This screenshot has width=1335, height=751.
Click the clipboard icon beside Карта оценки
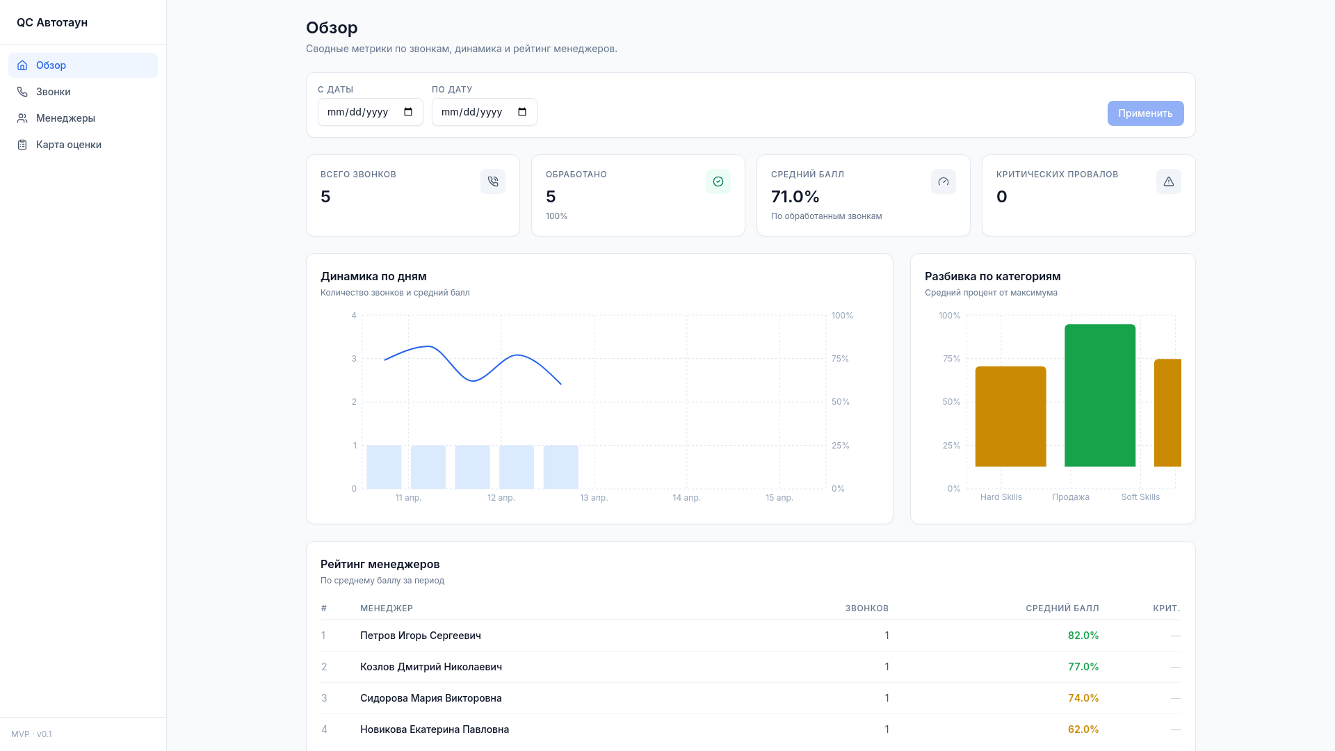click(x=22, y=145)
